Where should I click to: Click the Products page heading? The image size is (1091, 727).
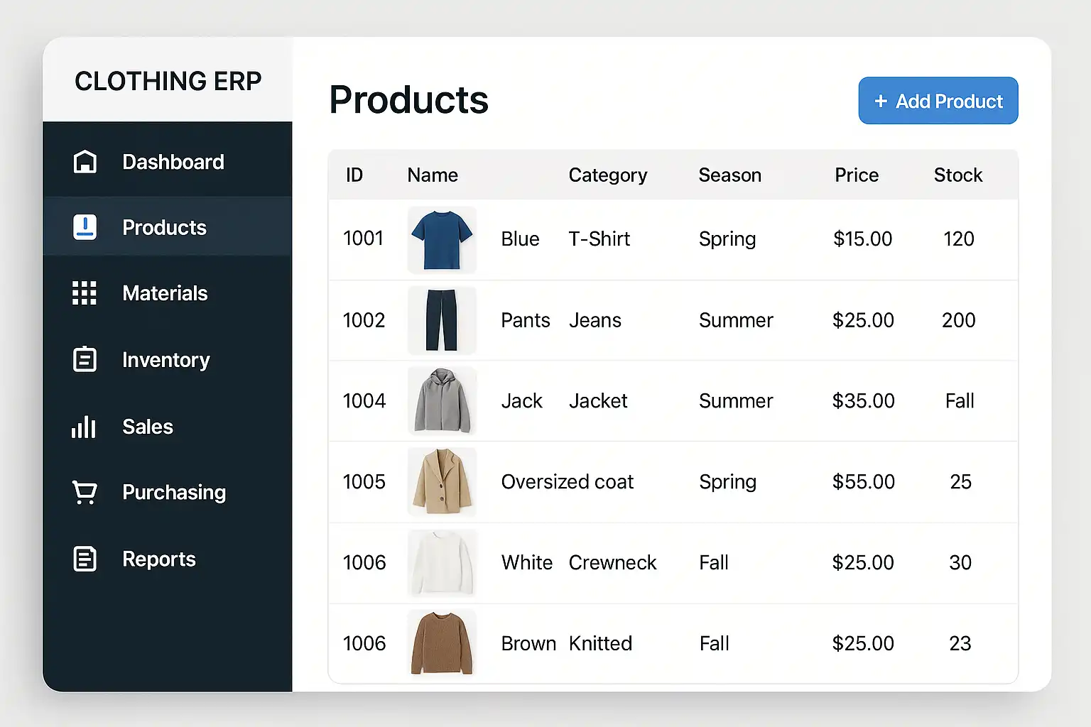click(x=409, y=99)
